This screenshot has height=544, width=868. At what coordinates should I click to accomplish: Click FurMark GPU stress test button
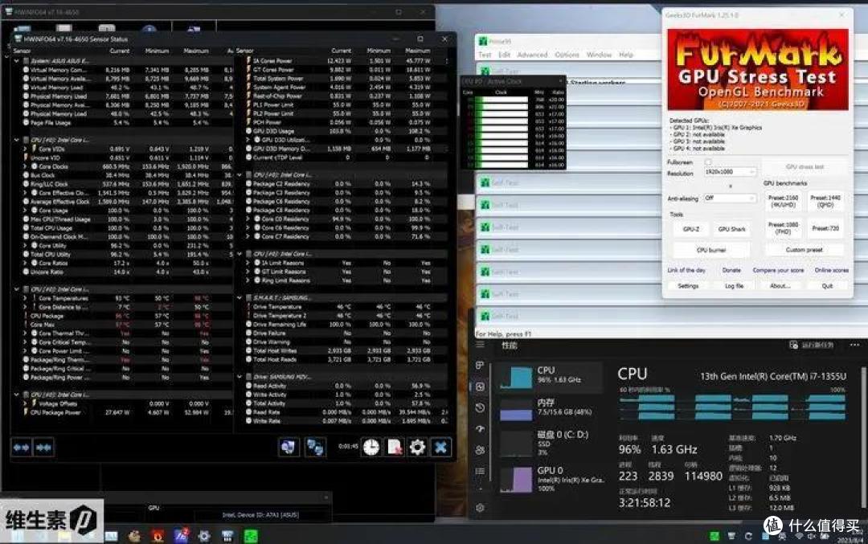[x=805, y=166]
